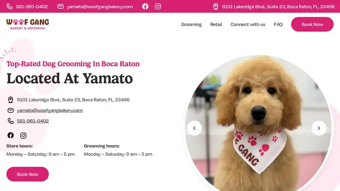340x191 pixels.
Task: Click the Grooming hours: label
Action: coord(102,146)
